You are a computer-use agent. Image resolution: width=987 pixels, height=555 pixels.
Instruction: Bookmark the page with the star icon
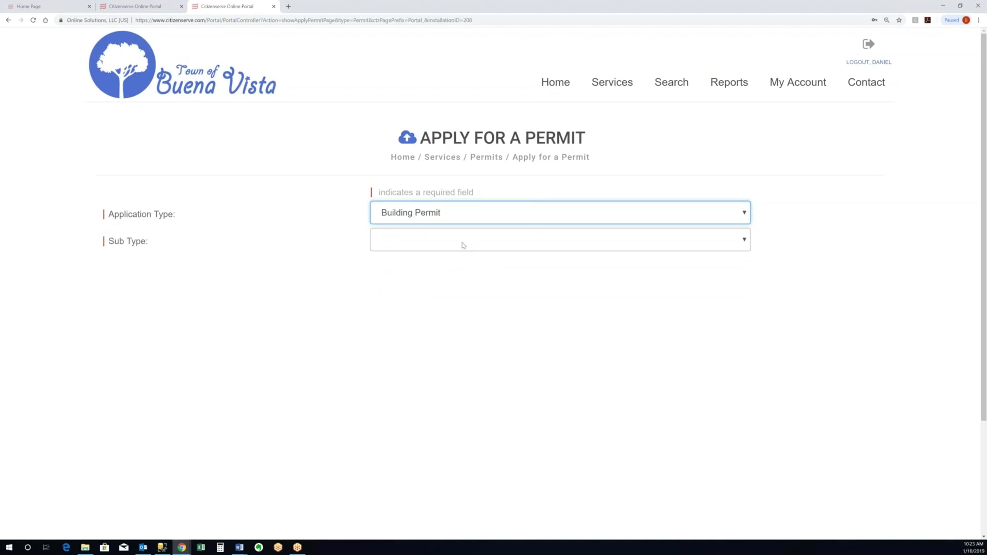[899, 20]
